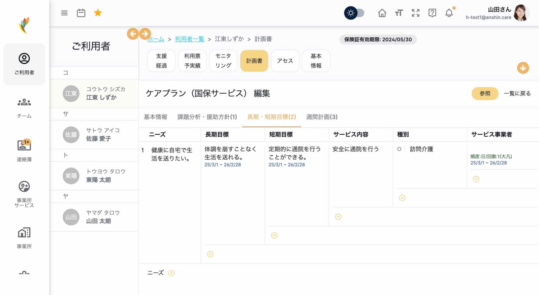Viewport: 539px width, 295px height.
Task: Click the orange forward arrow button
Action: coord(145,34)
